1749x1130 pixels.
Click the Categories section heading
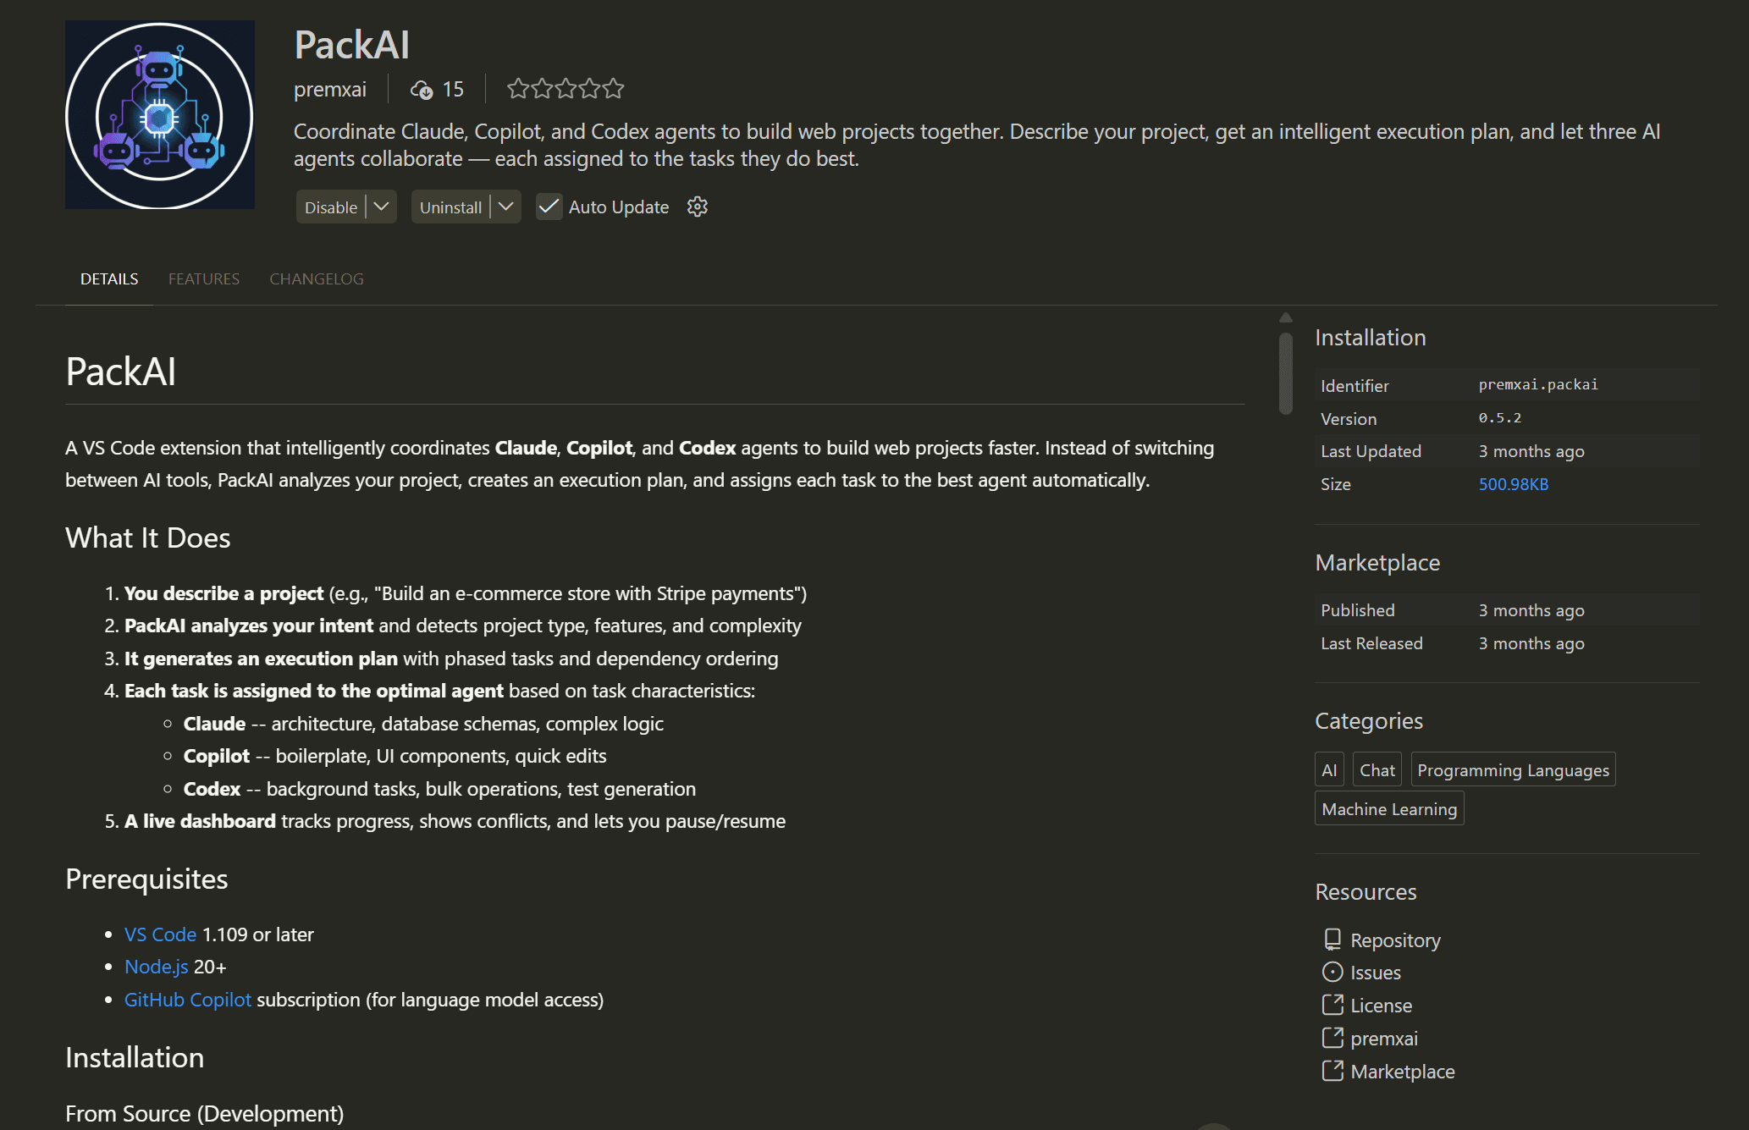(x=1369, y=721)
